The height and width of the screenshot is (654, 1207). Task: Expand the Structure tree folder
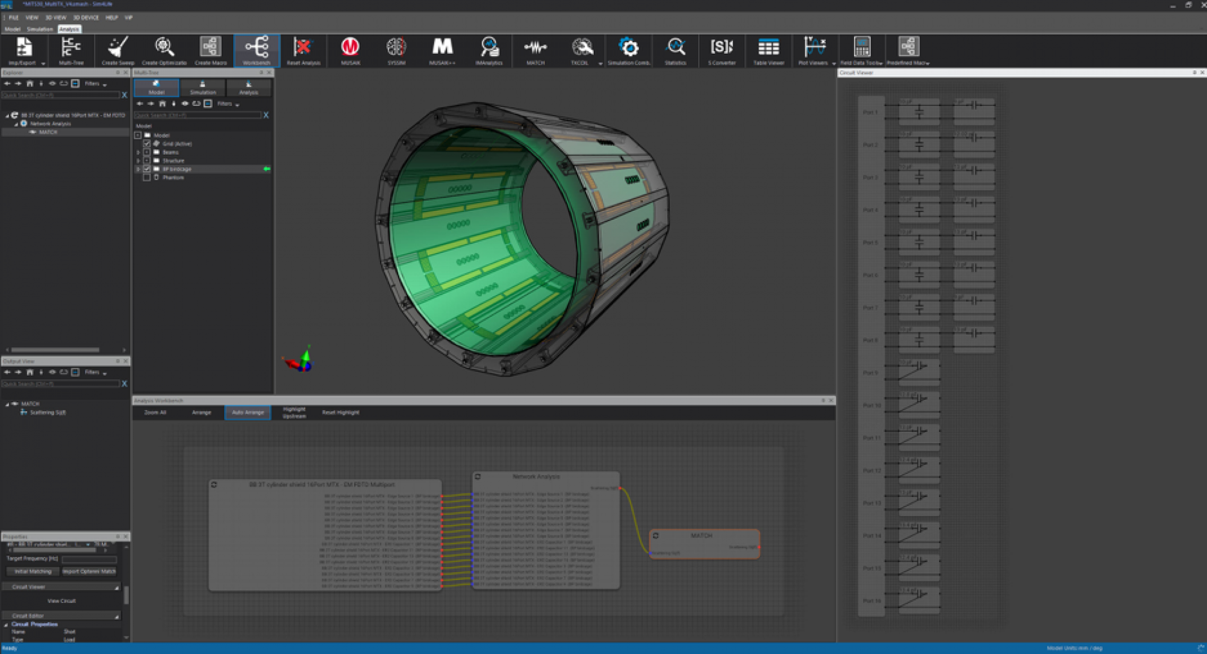pos(138,161)
